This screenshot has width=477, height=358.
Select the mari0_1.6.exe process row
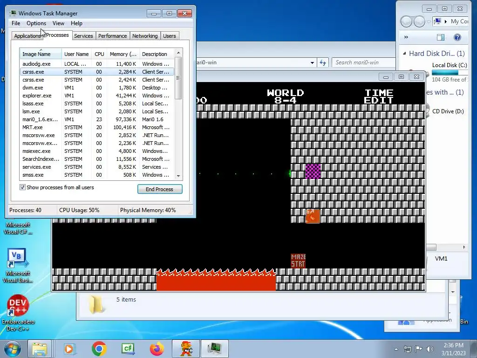click(x=97, y=119)
